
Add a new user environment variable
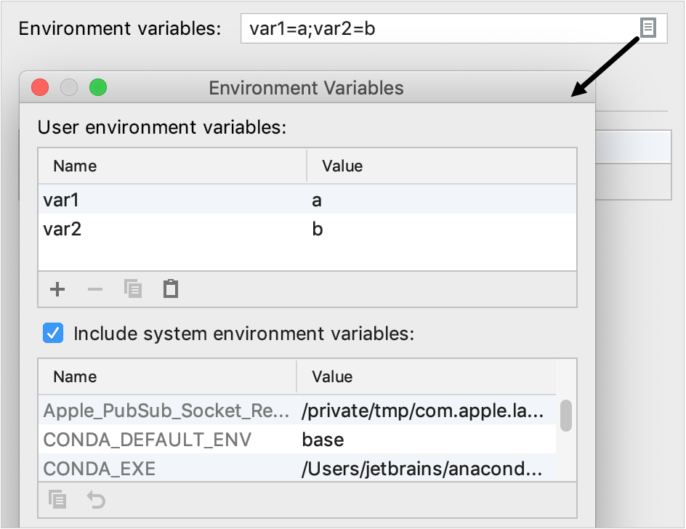57,288
